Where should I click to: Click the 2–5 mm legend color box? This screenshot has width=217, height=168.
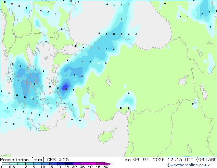pos(29,164)
